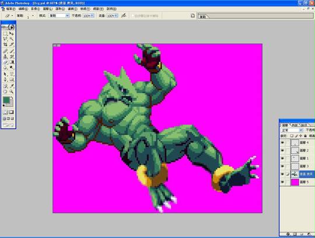315x238 pixels.
Task: Select the Clone Stamp tool
Action: tap(5, 57)
